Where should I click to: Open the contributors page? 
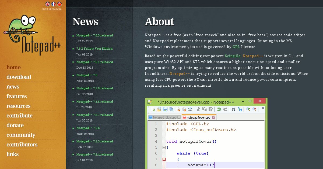click(22, 145)
